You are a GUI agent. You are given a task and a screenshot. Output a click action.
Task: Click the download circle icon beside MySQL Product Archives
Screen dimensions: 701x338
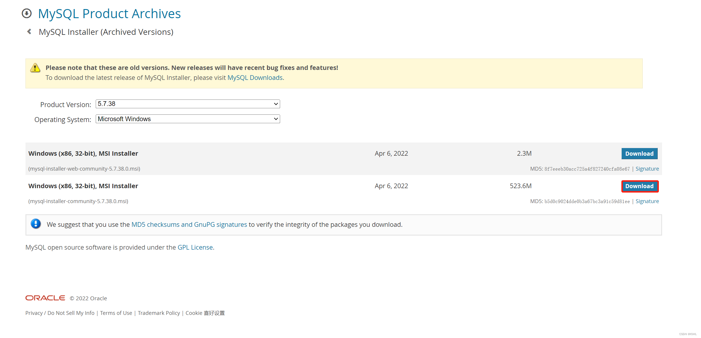pos(27,13)
